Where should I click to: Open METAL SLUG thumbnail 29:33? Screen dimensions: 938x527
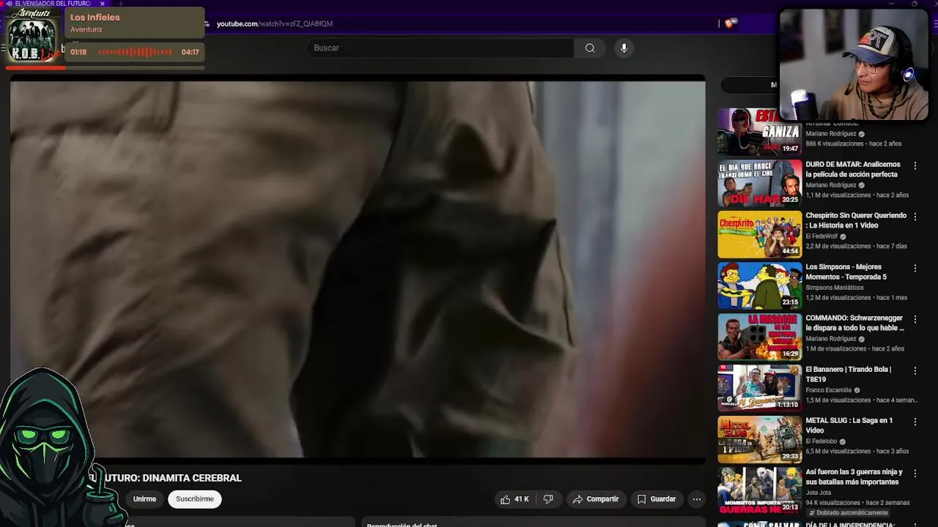[759, 439]
